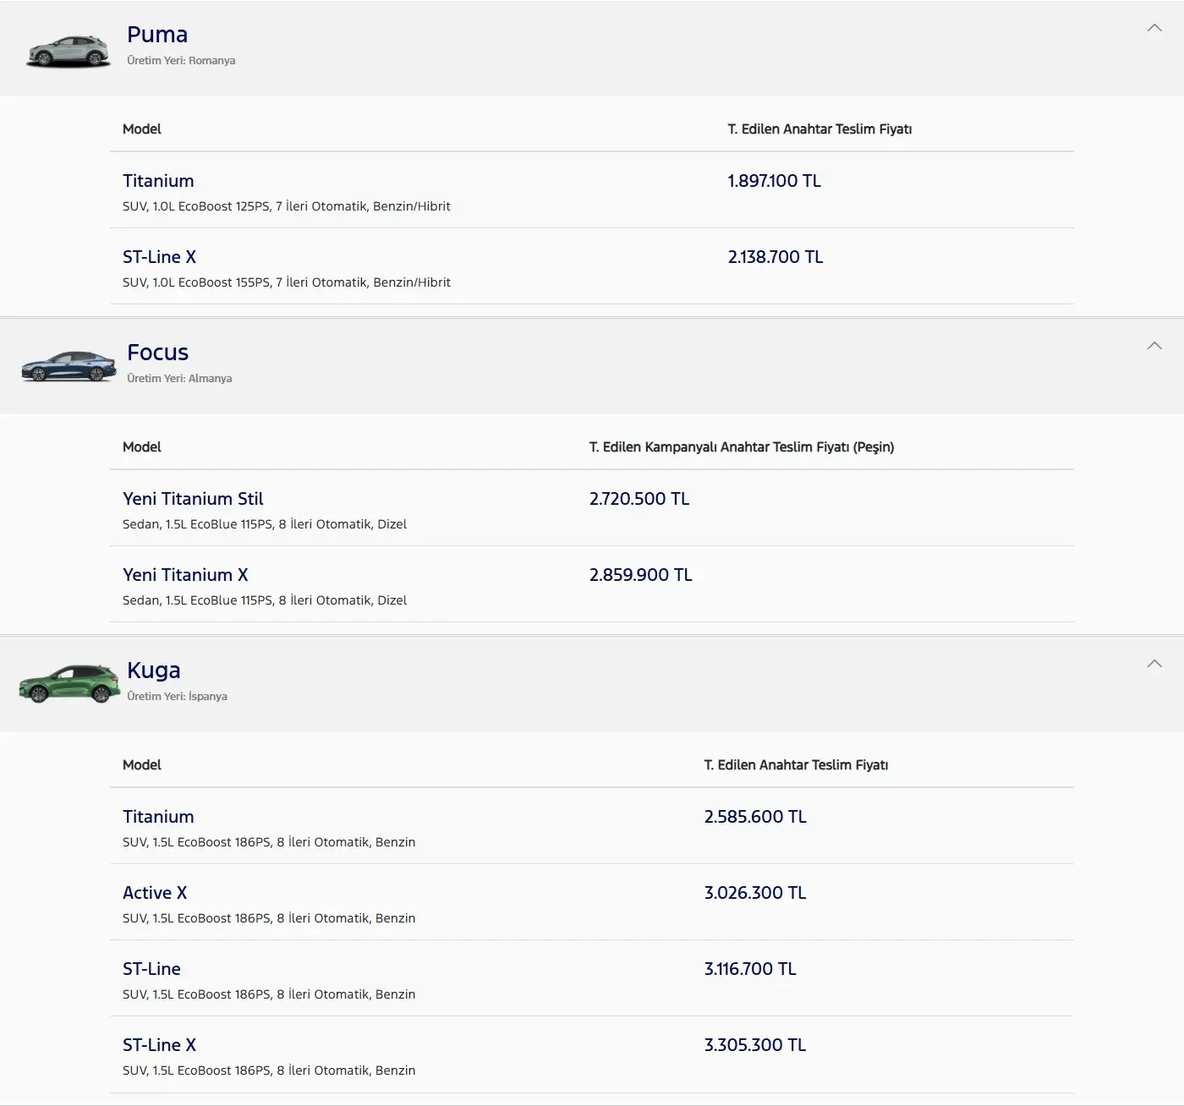The width and height of the screenshot is (1184, 1106).
Task: Click the Yeni Titanium X Sedan specification
Action: (265, 600)
